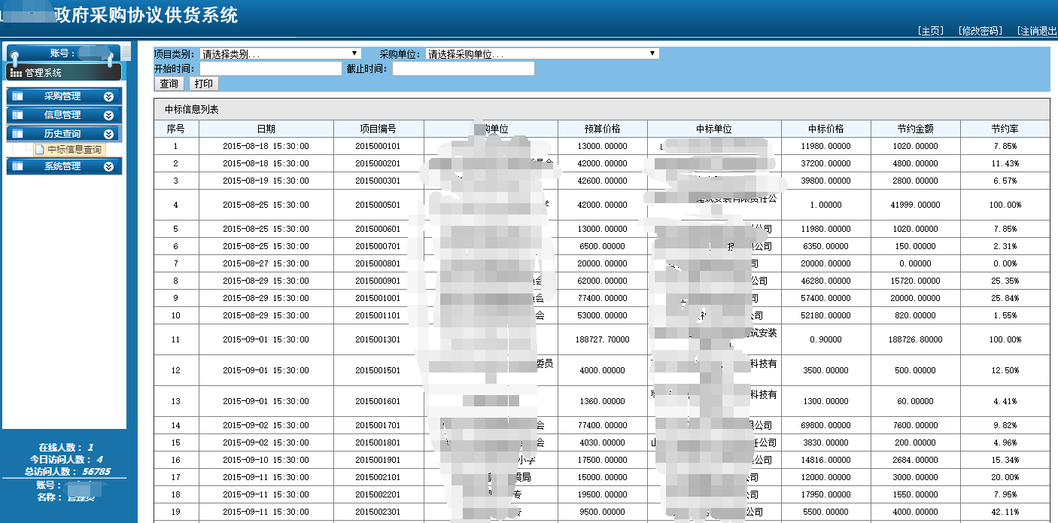Focus the 开始时间 input field

point(270,69)
